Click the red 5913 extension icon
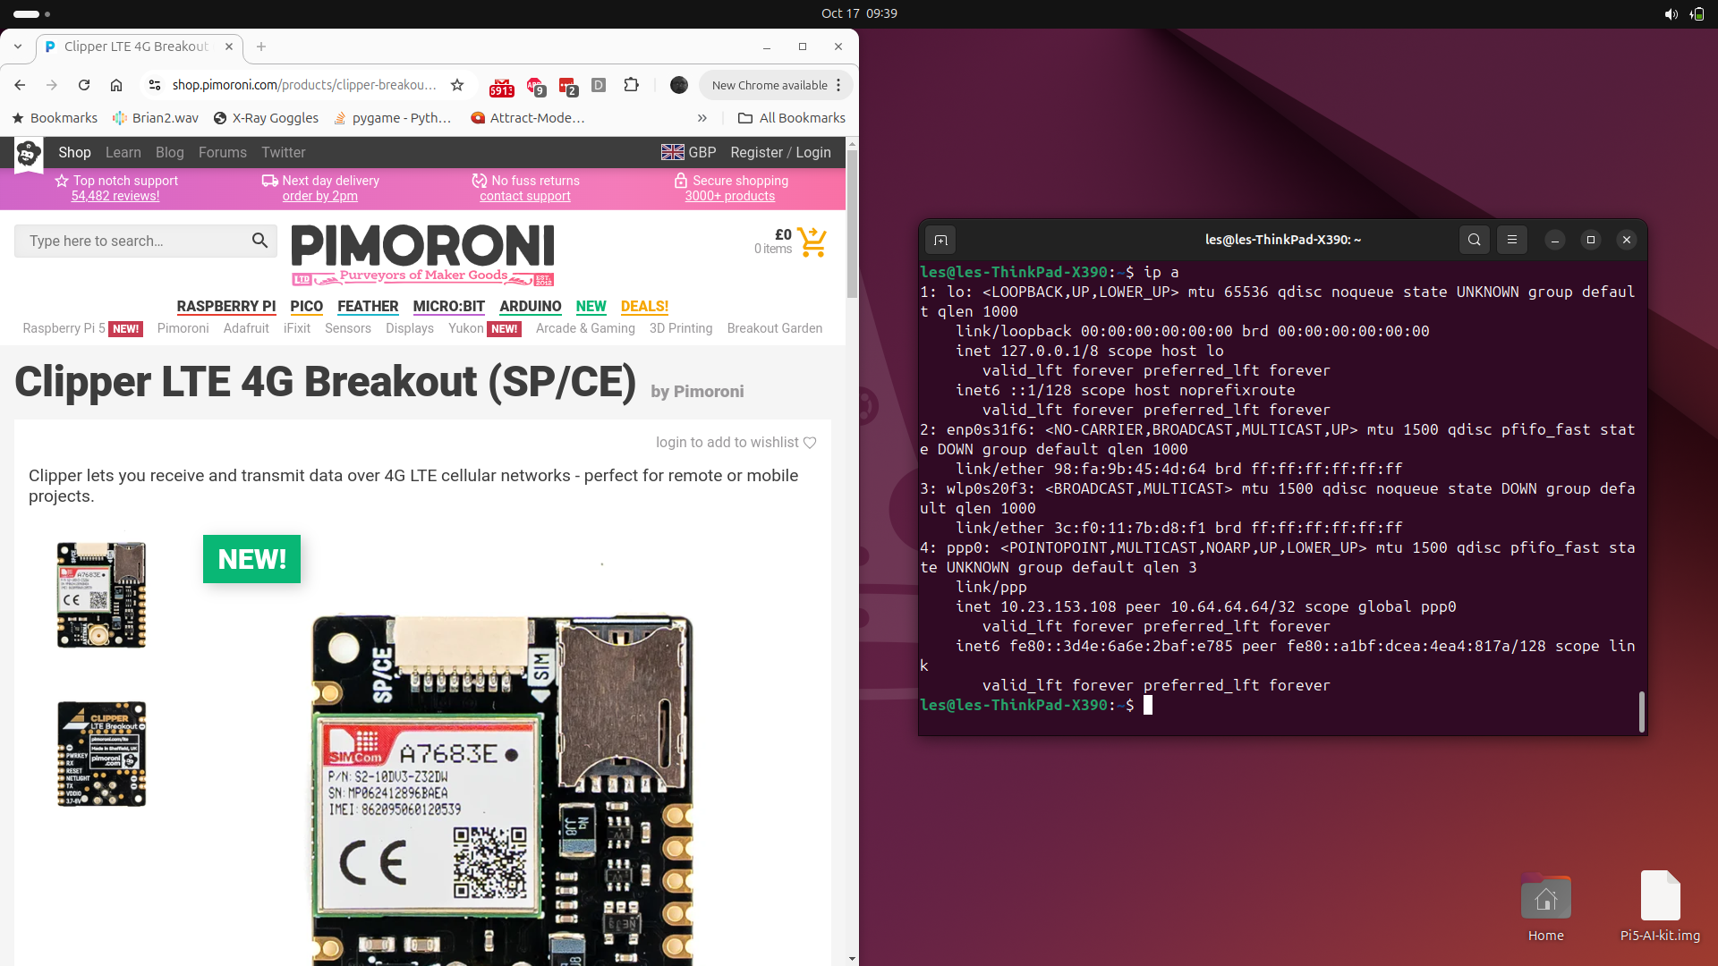Viewport: 1718px width, 966px height. (x=502, y=87)
